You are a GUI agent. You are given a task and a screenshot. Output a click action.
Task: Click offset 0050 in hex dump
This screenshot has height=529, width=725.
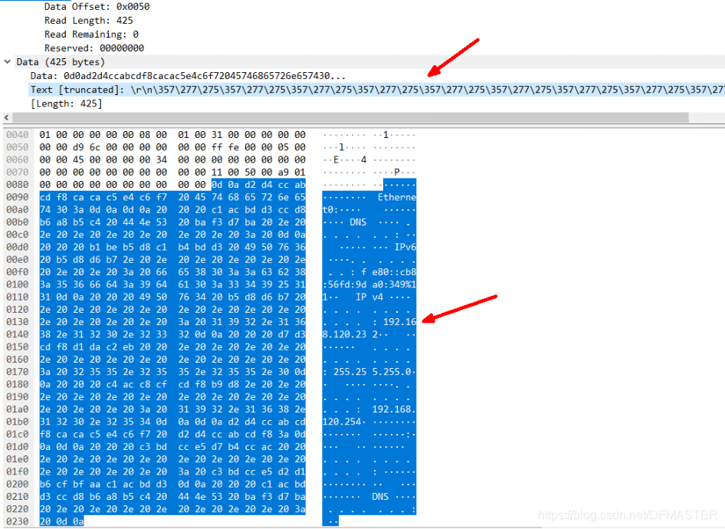coord(17,147)
